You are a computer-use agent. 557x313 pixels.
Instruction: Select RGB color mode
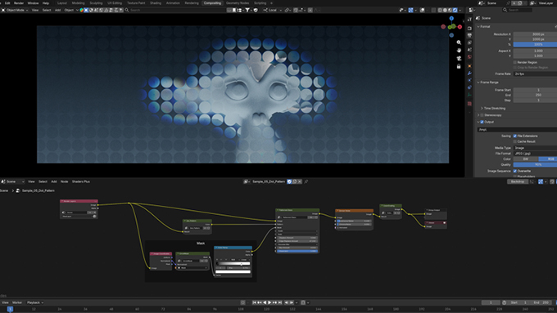click(x=548, y=159)
